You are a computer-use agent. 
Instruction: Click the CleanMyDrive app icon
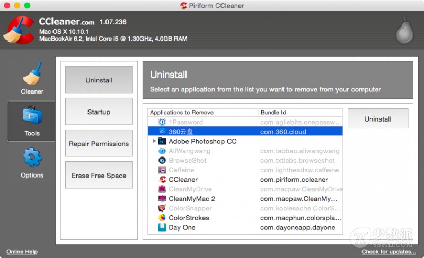point(162,189)
